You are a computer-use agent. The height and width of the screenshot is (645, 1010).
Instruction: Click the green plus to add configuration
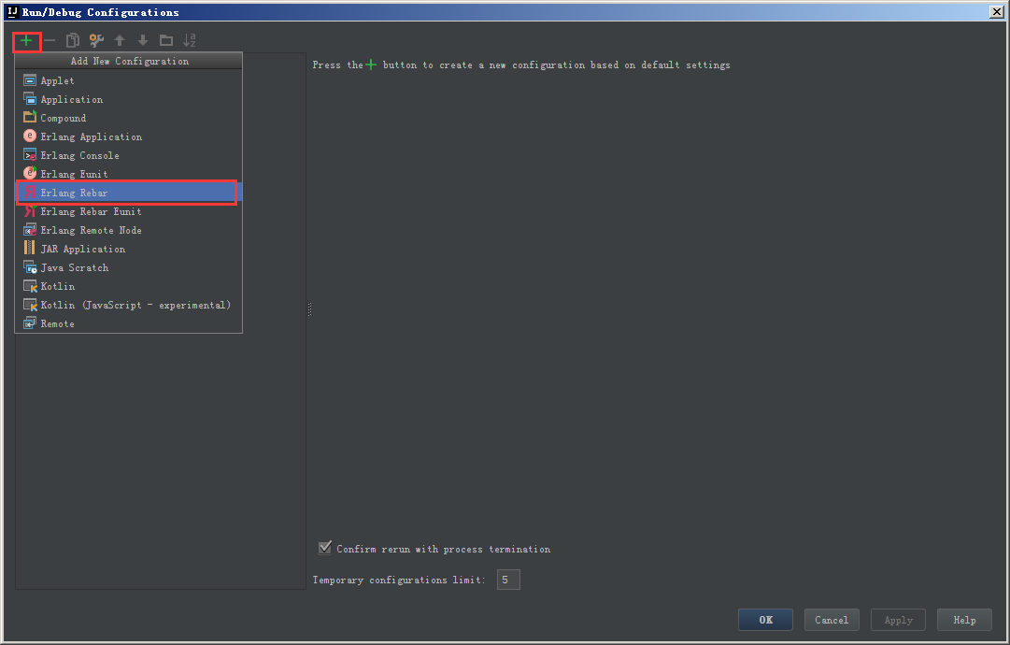[x=26, y=40]
